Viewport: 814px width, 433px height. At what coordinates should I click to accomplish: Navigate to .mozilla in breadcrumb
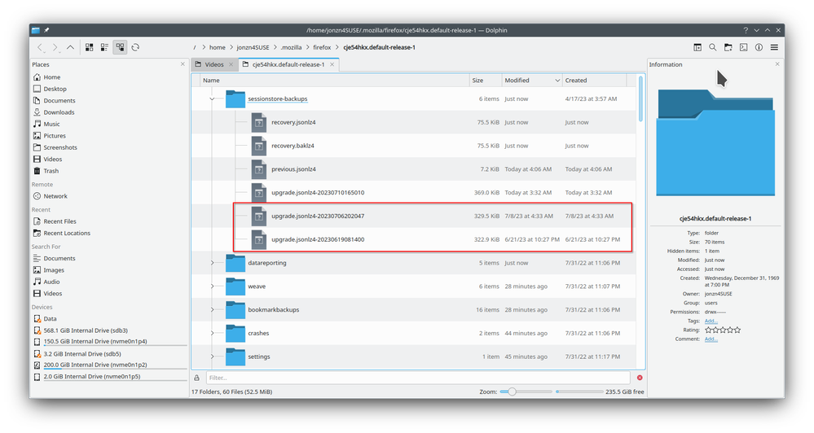tap(291, 47)
